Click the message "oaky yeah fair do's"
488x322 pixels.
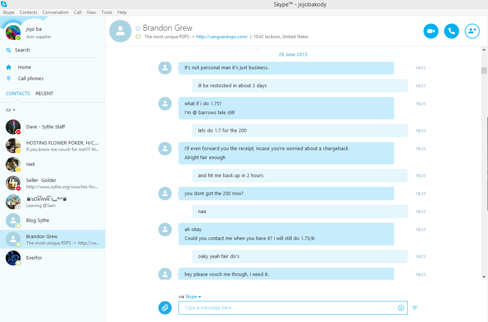pyautogui.click(x=300, y=256)
